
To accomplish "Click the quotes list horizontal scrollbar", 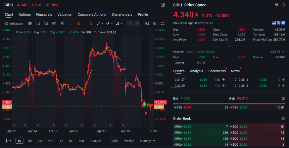I will (174, 88).
